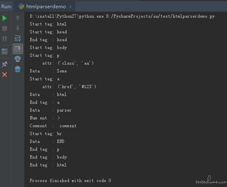Click the 'Process finished with exit code 0' line
The width and height of the screenshot is (227, 187).
coord(70,180)
